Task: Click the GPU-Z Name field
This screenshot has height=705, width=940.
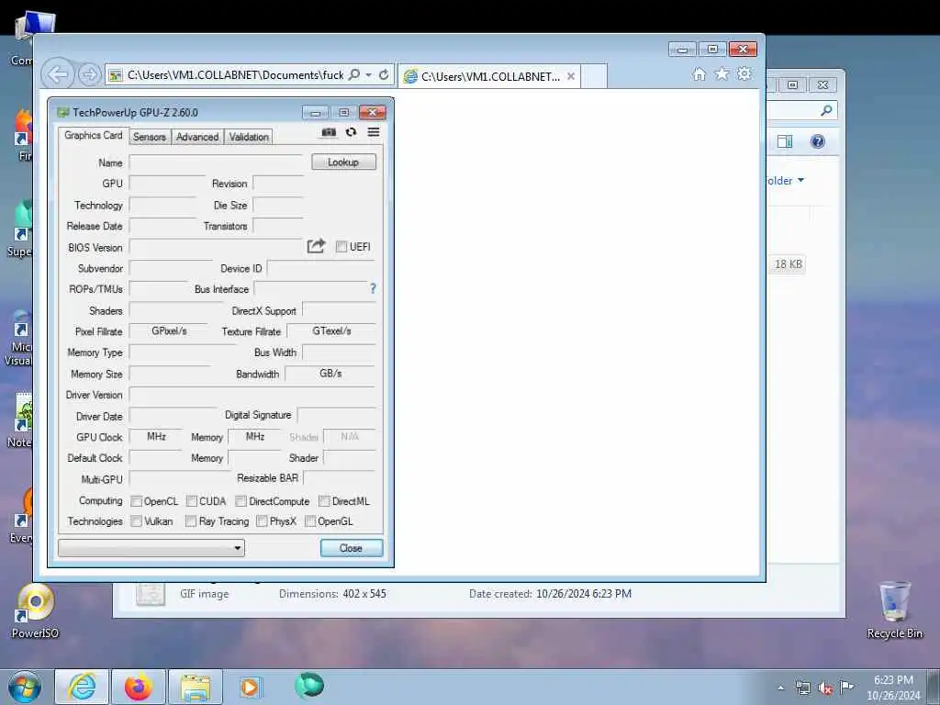Action: click(216, 162)
